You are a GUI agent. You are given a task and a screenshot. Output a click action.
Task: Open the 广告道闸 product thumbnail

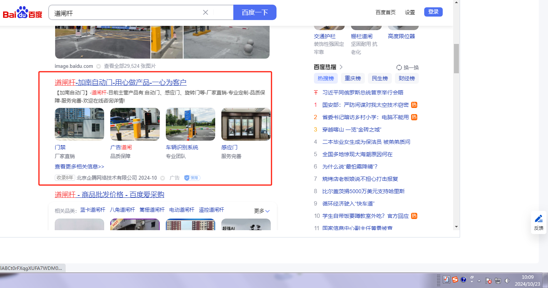tap(135, 124)
